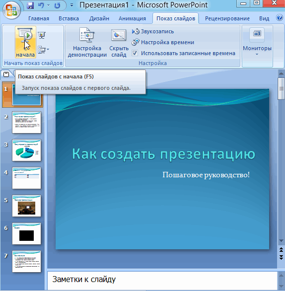Click the Начать показ слайдов group label
285x291 pixels.
click(33, 63)
